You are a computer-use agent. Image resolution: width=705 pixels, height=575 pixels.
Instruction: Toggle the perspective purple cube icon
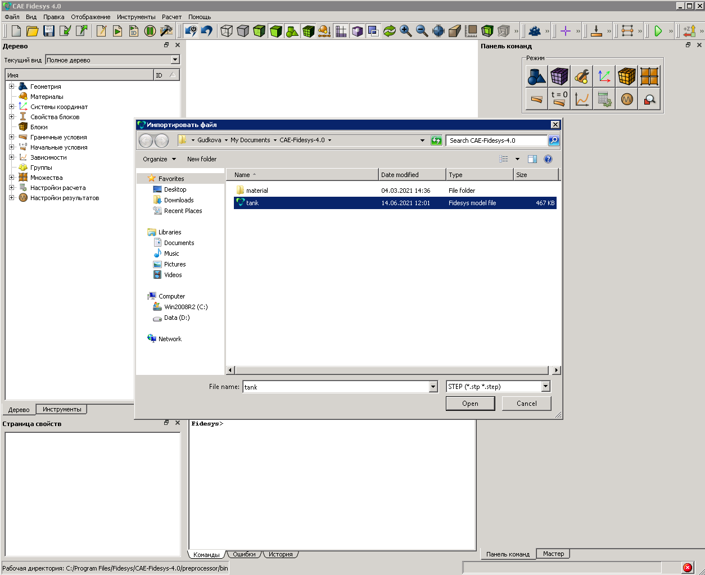(357, 31)
